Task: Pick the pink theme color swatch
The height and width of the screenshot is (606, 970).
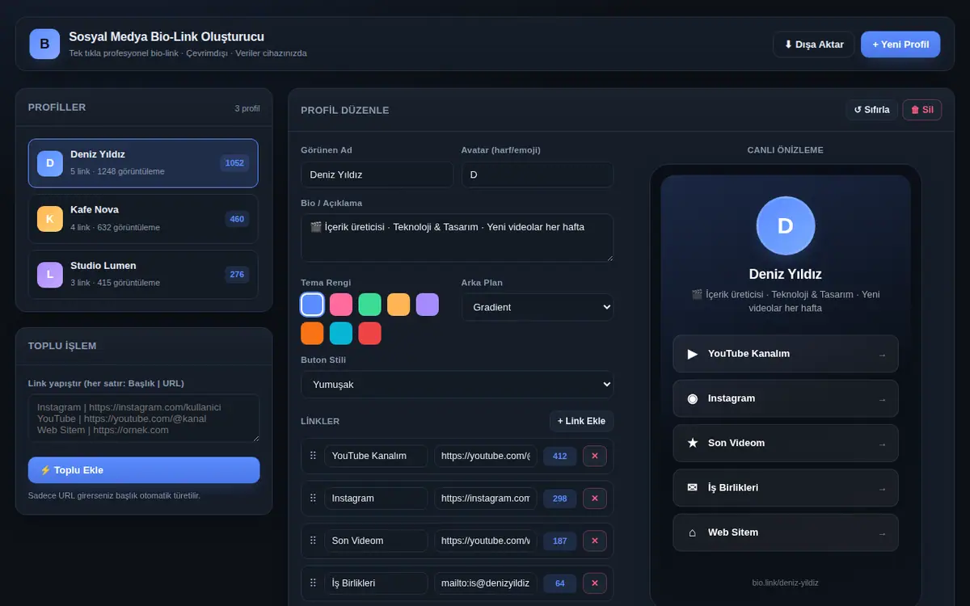Action: pyautogui.click(x=341, y=305)
